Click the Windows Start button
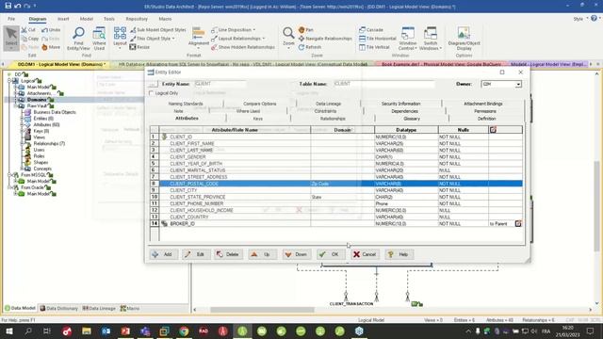This screenshot has height=339, width=603. pos(8,331)
